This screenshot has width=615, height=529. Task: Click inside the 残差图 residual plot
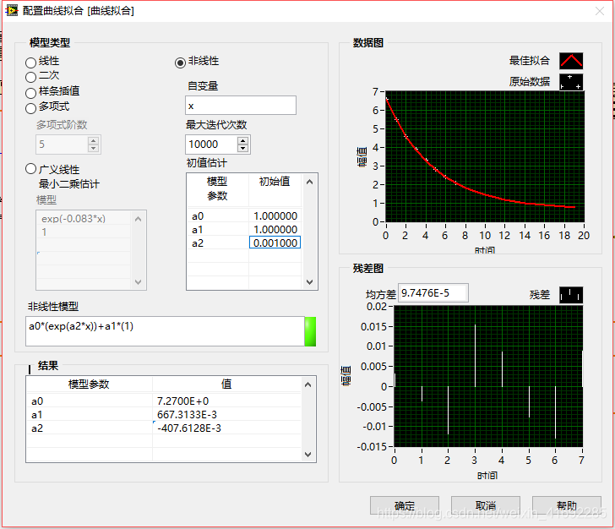coord(488,376)
